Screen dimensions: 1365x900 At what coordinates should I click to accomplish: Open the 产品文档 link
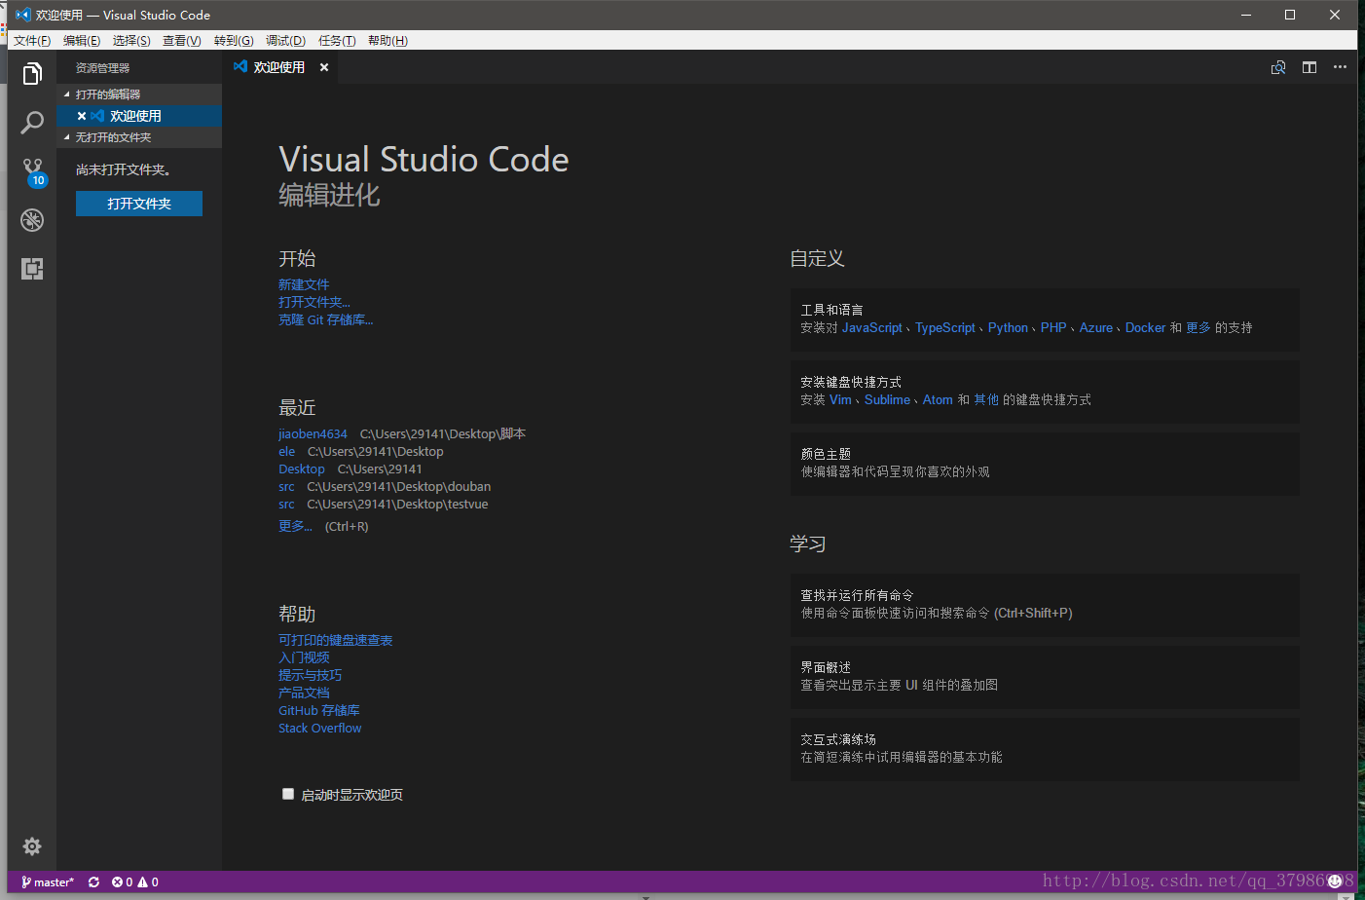coord(304,693)
